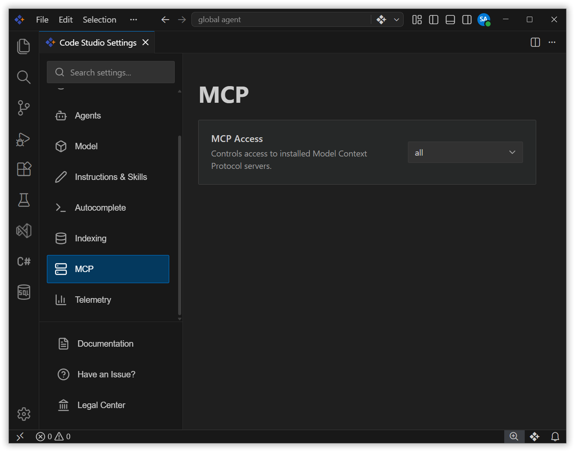
Task: Toggle the bottom panel layout button
Action: tap(450, 20)
